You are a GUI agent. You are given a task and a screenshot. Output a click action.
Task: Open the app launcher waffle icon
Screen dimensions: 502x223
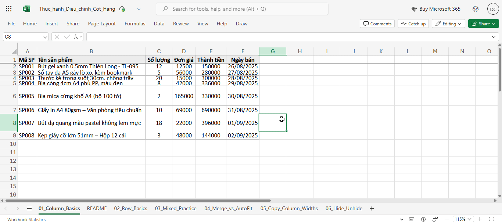[x=9, y=9]
